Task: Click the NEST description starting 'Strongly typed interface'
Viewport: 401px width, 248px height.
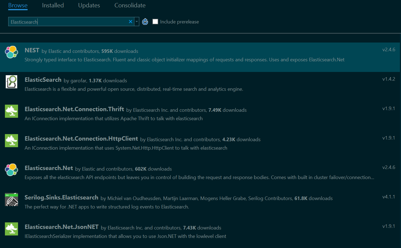Action: tap(184, 60)
